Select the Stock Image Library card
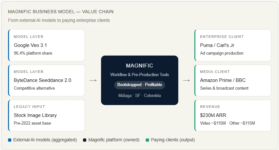The height and width of the screenshot is (150, 279). [x=47, y=115]
